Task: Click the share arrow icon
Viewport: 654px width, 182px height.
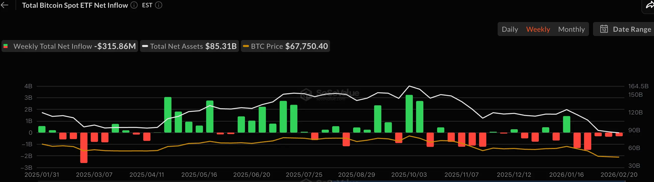Action: (650, 5)
